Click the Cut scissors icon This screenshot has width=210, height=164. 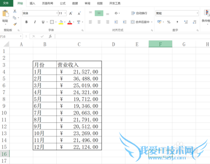pos(15,11)
